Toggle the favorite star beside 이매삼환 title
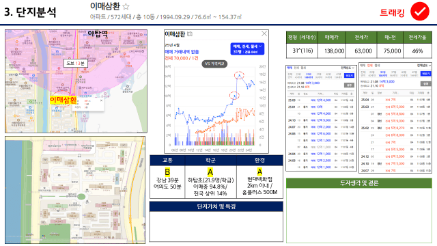Viewport: 437px width, 246px height. (126, 6)
